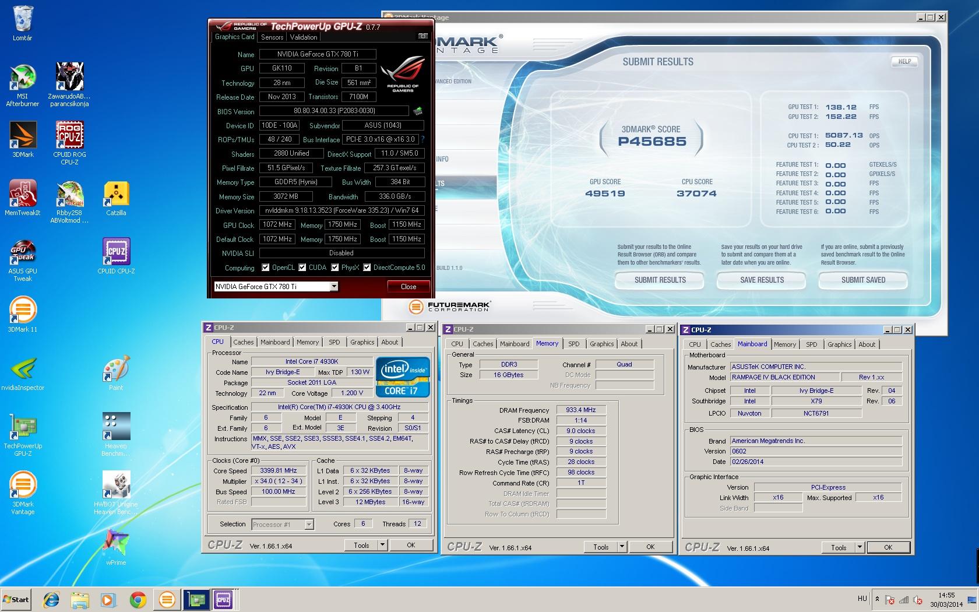Switch to Sensors tab in GPU-Z
Screen dimensions: 979x612
coord(272,37)
